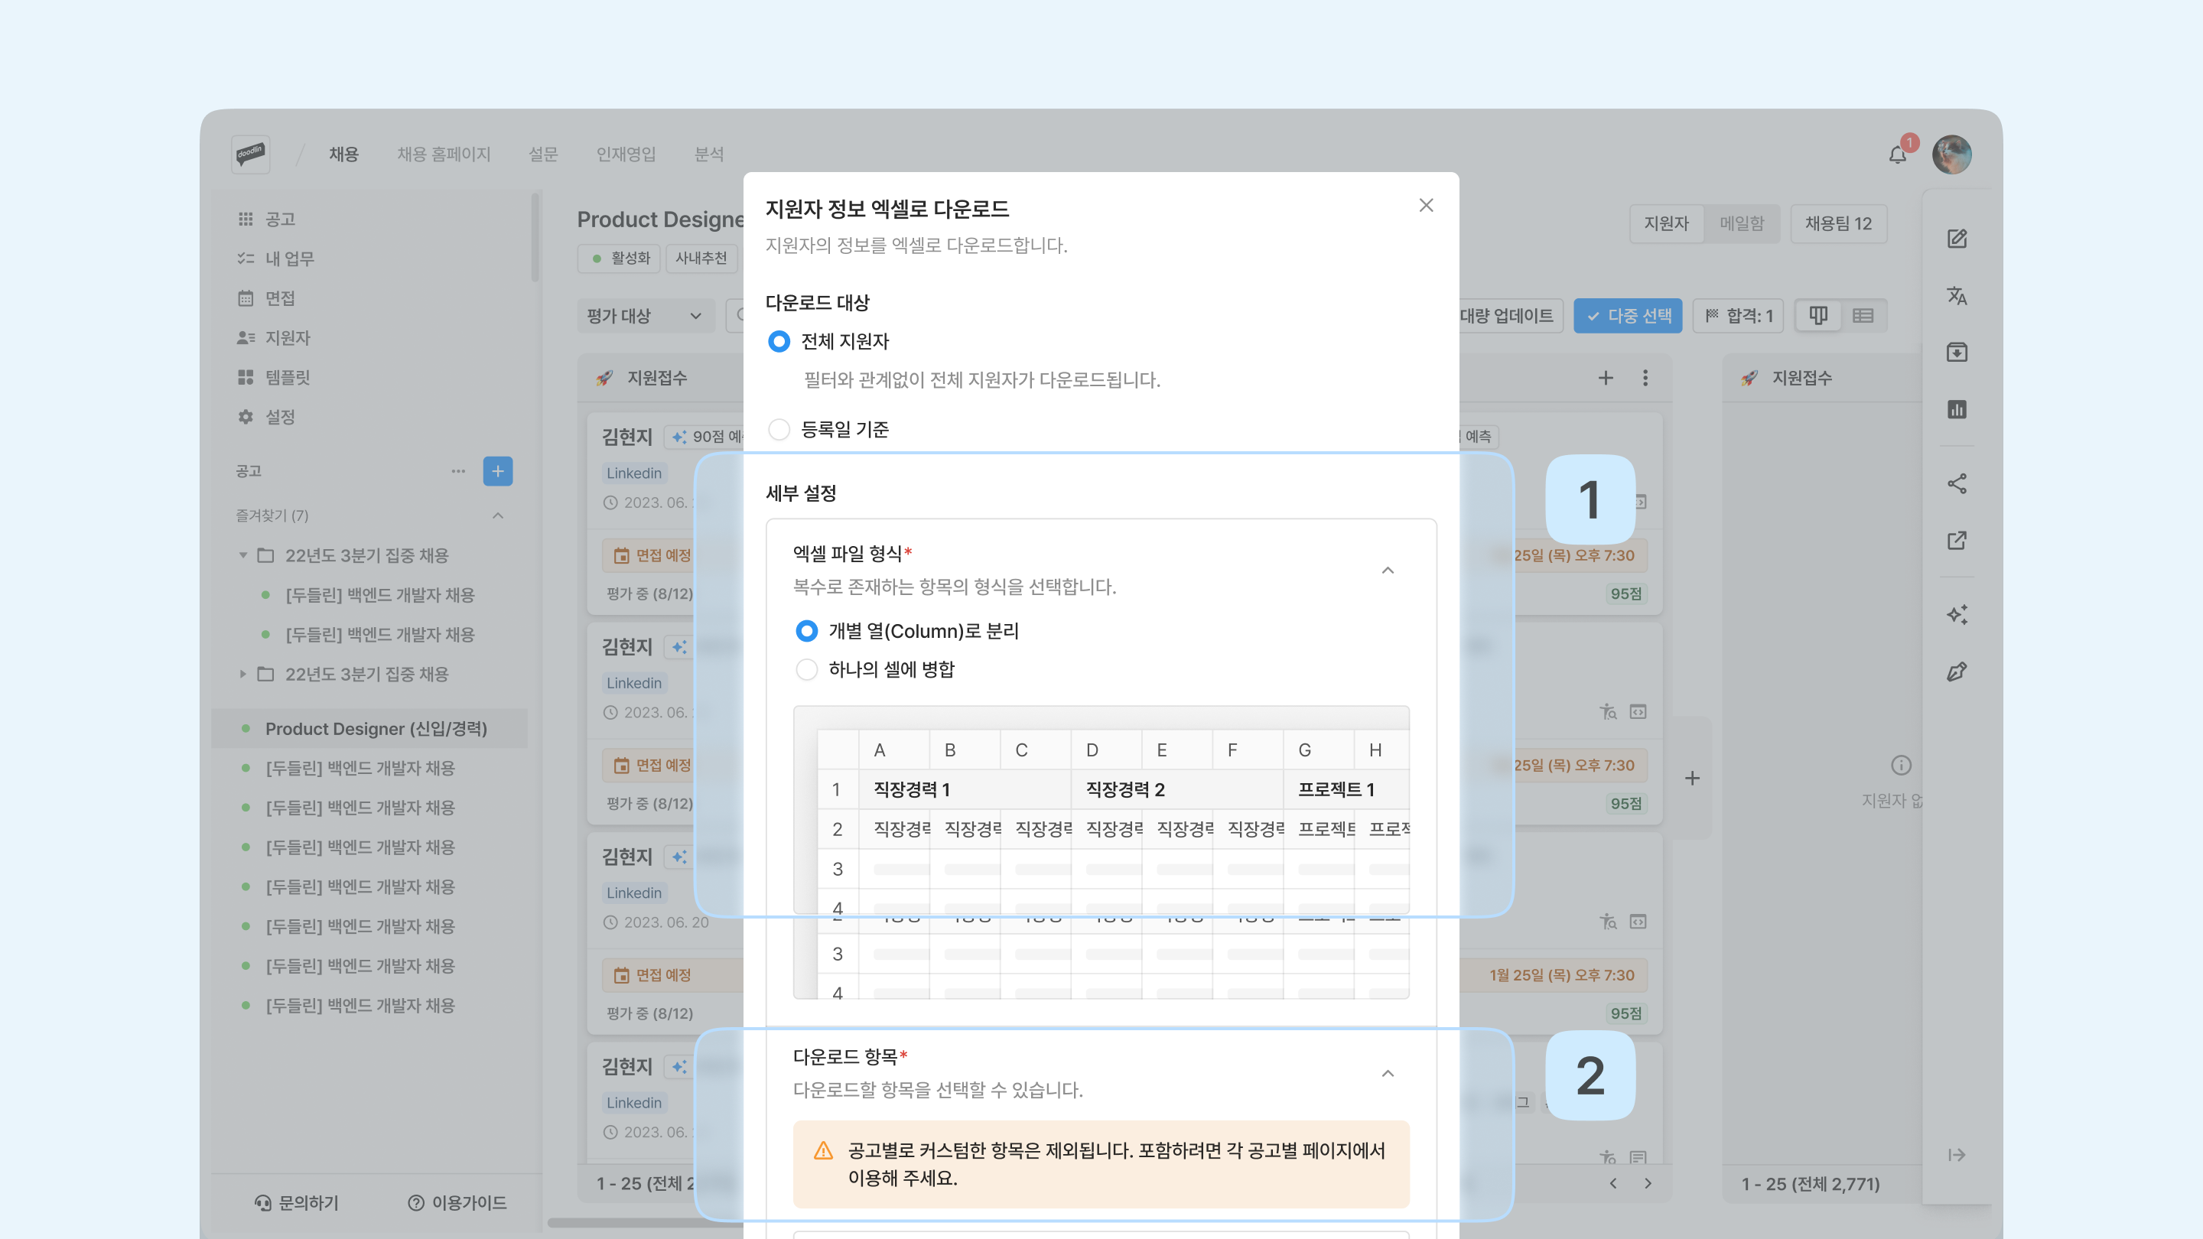The width and height of the screenshot is (2203, 1239).
Task: Open the 채용 top menu
Action: click(x=343, y=154)
